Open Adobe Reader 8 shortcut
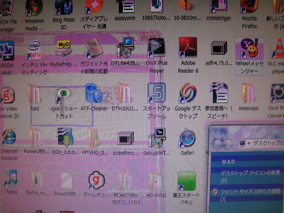284x213 pixels. tap(188, 47)
